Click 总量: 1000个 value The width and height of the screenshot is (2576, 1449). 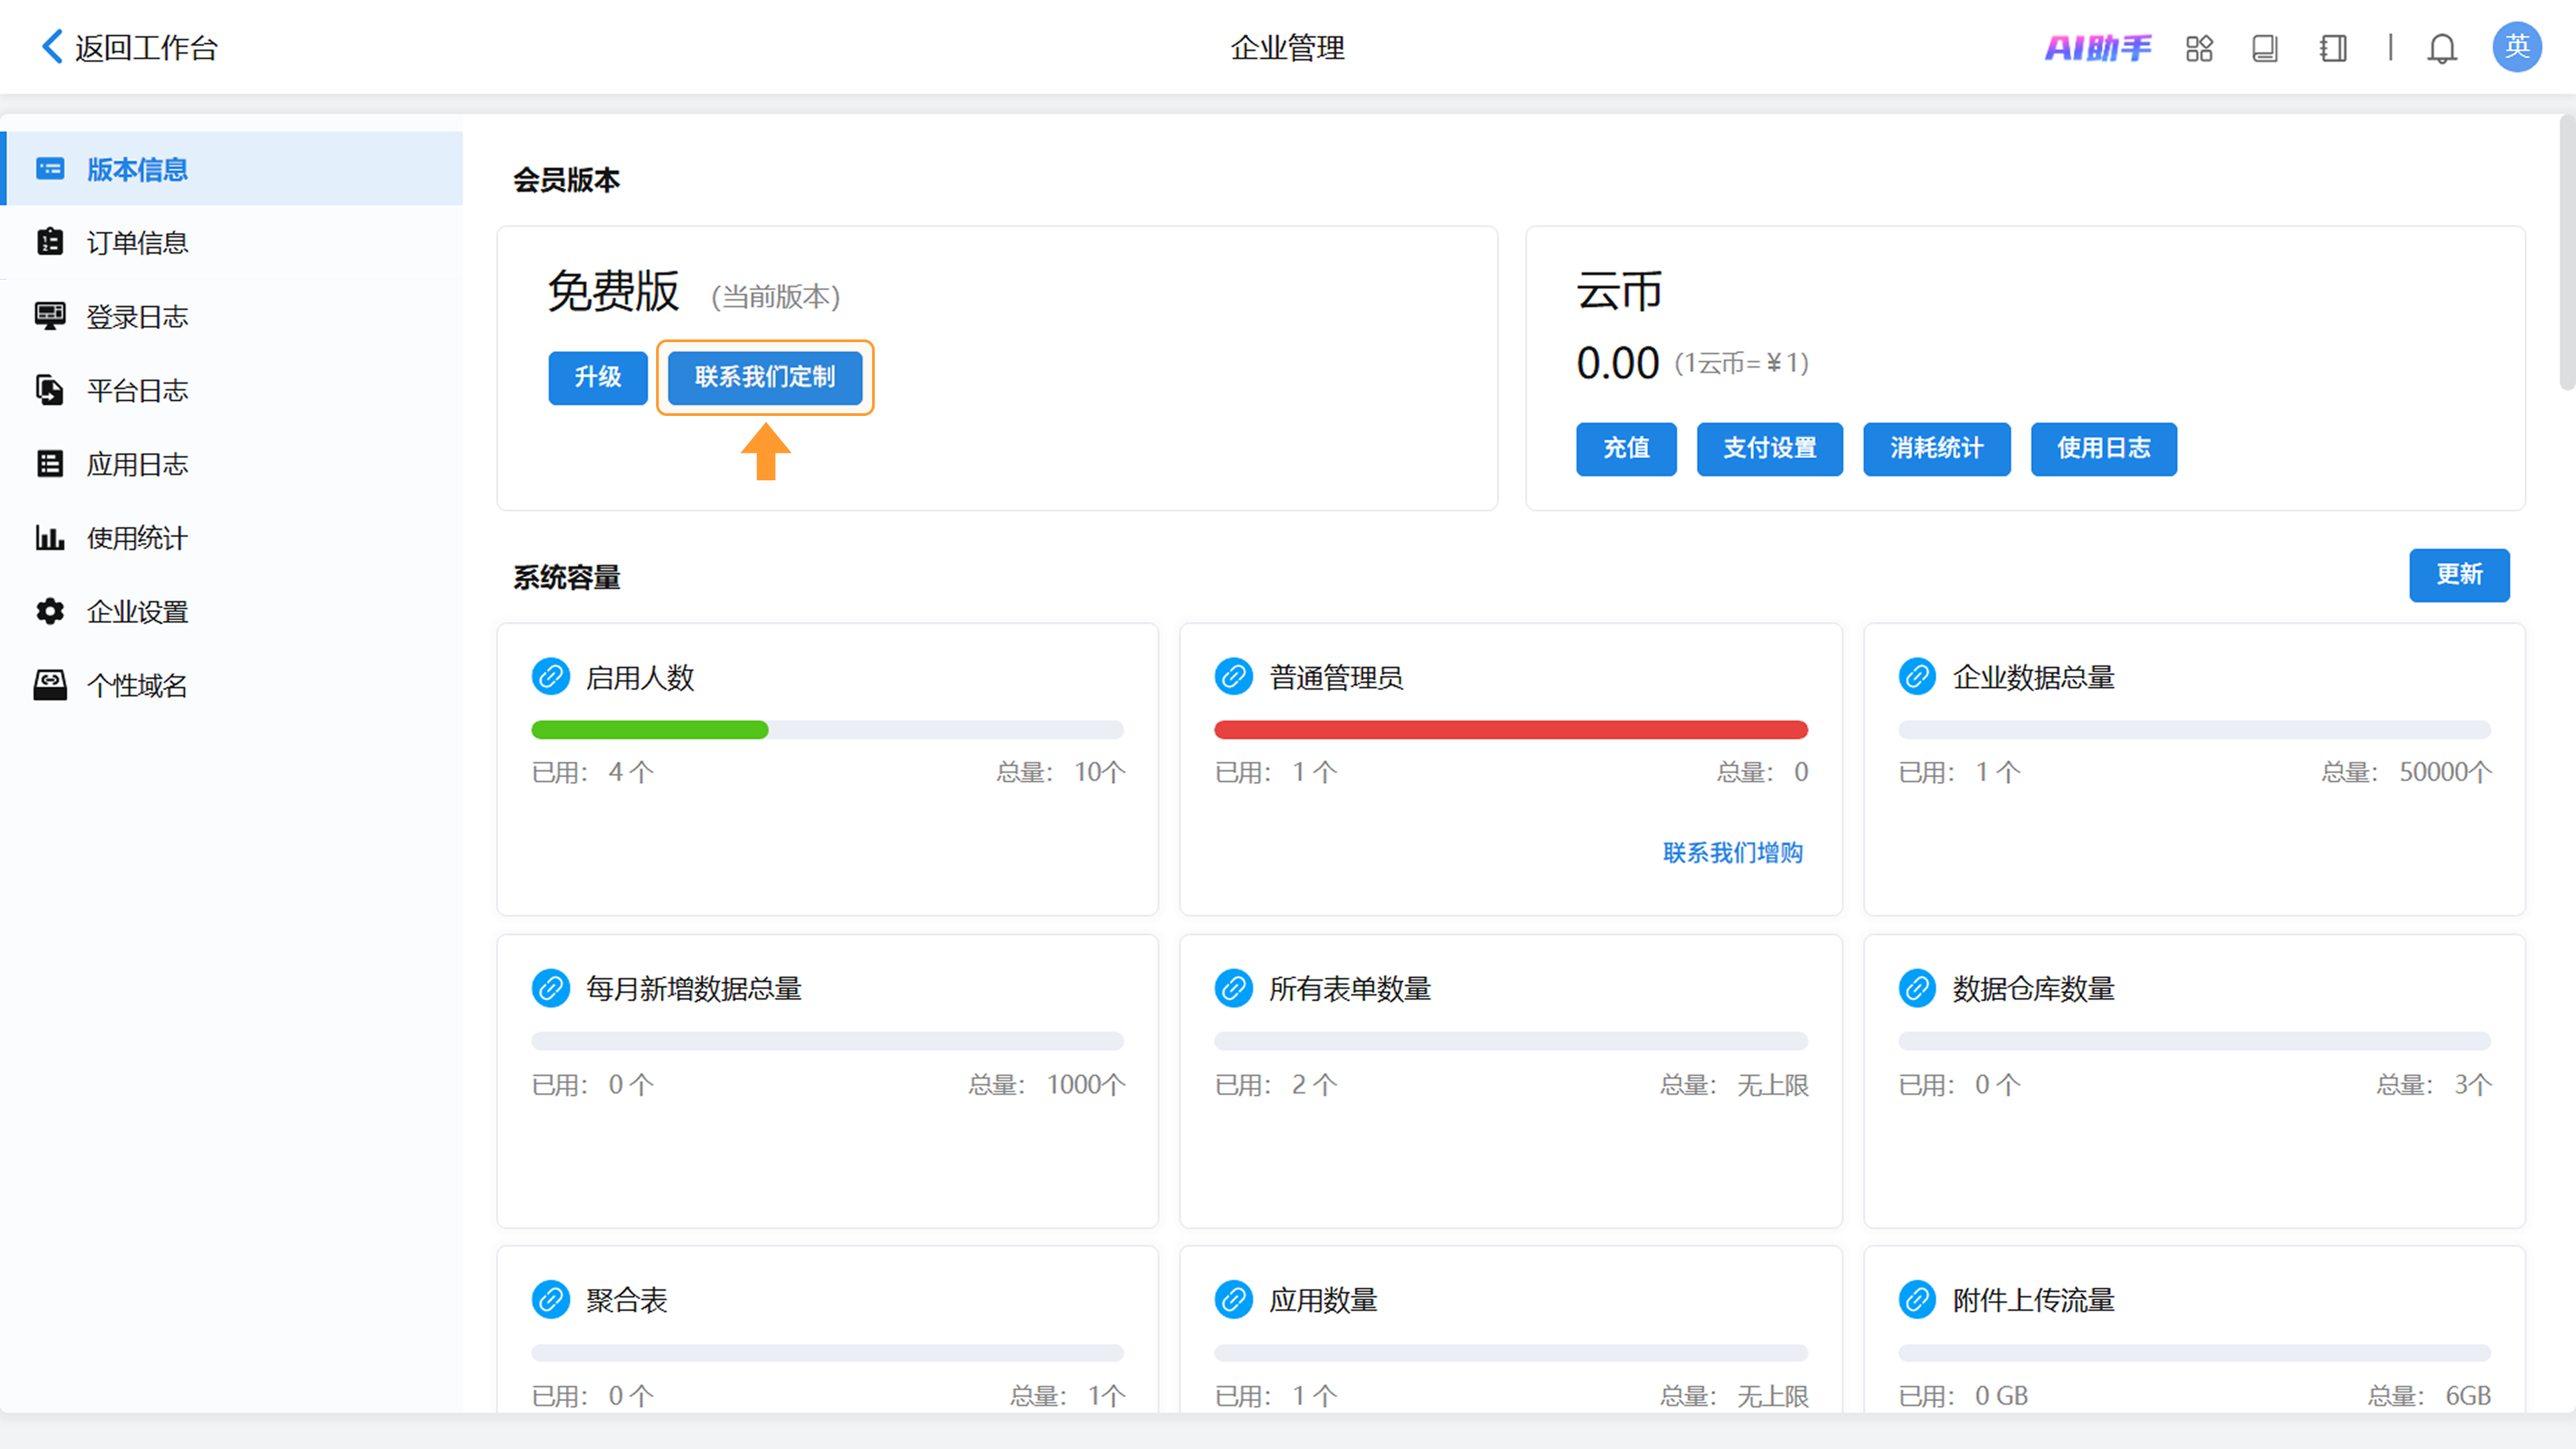click(x=1046, y=1084)
